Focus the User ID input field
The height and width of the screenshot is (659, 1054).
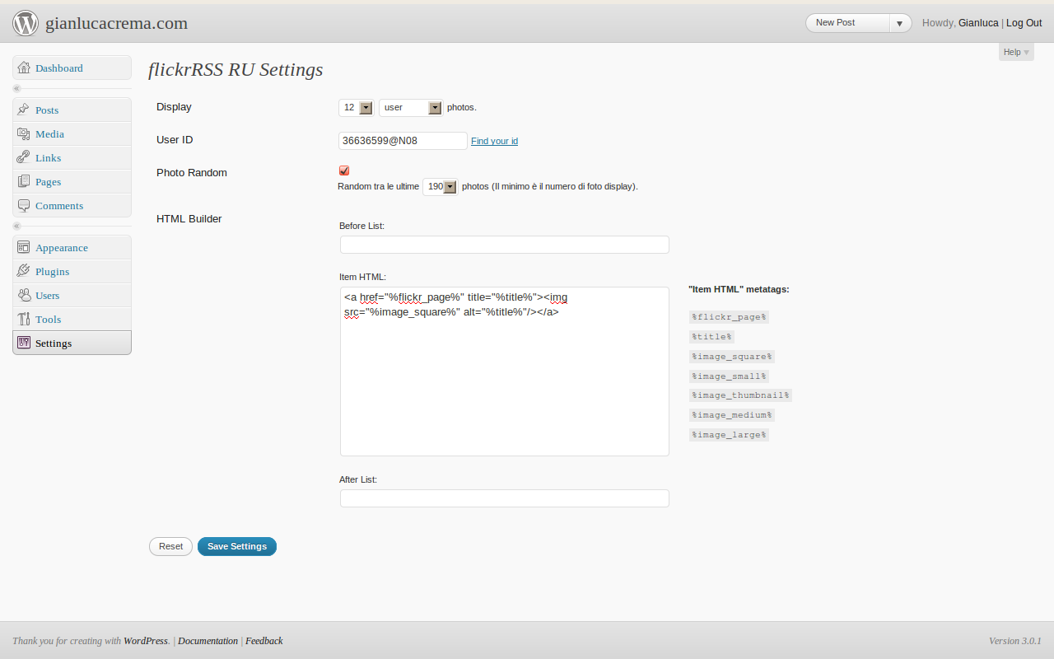(x=403, y=141)
